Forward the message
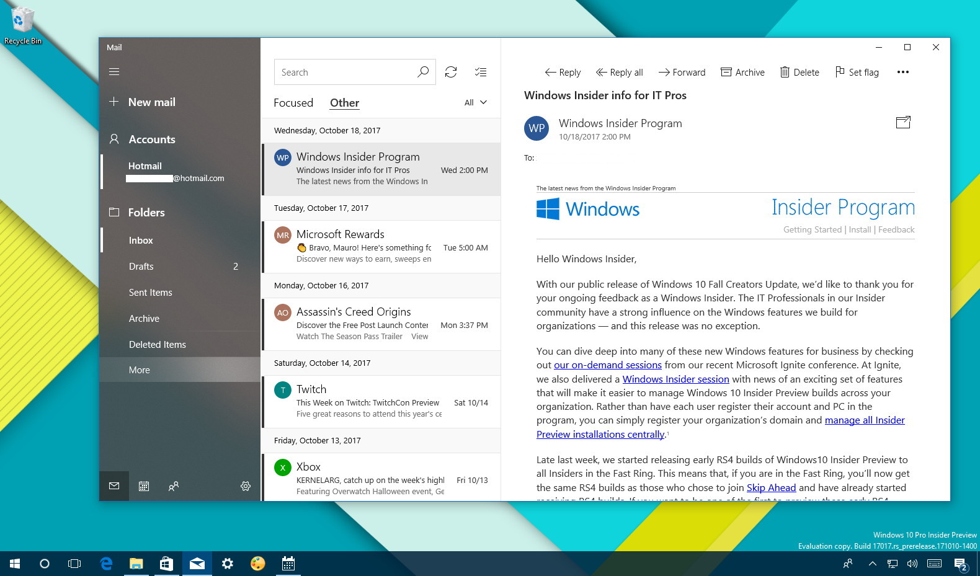This screenshot has height=576, width=980. pos(682,73)
